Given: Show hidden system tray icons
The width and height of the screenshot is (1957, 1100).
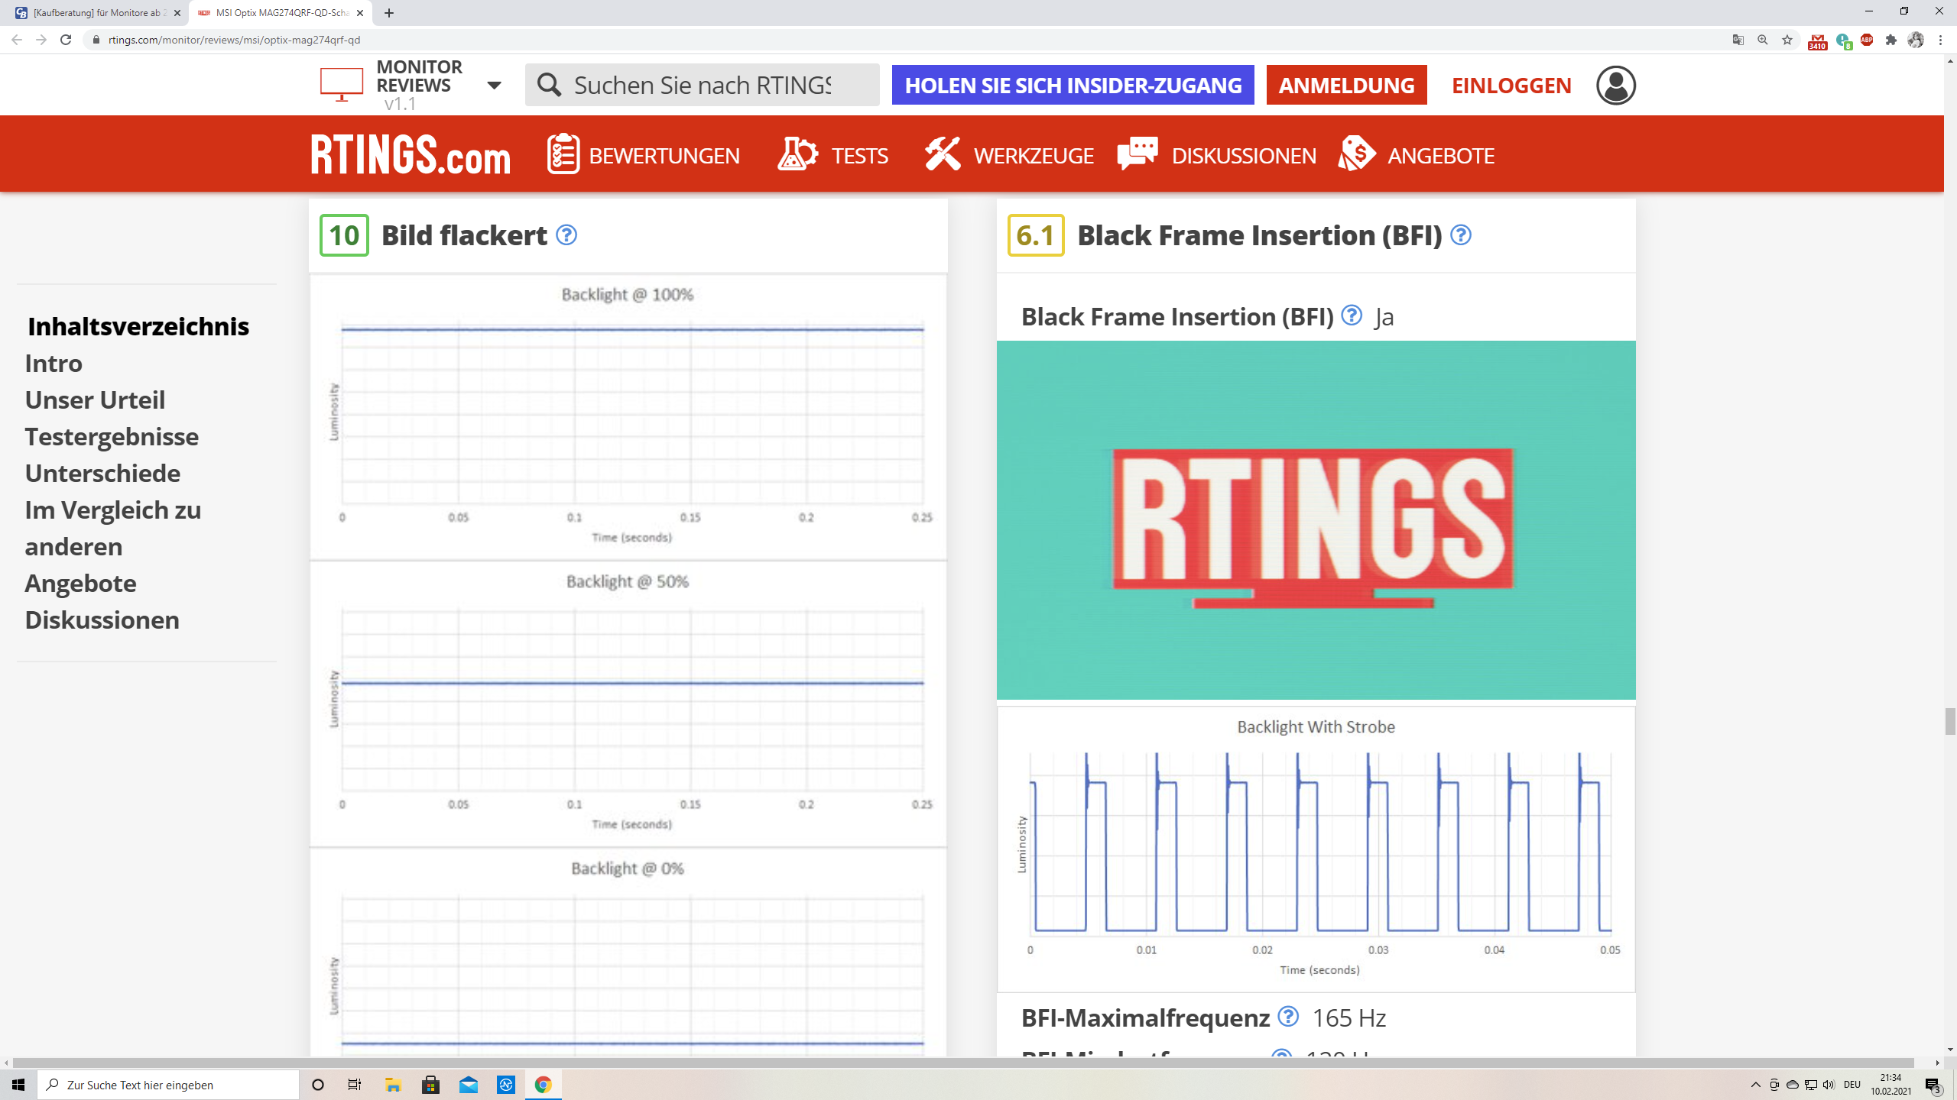Looking at the screenshot, I should click(x=1755, y=1085).
